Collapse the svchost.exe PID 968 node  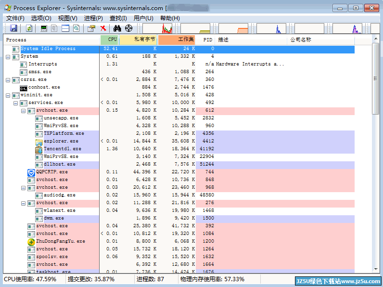(23, 188)
